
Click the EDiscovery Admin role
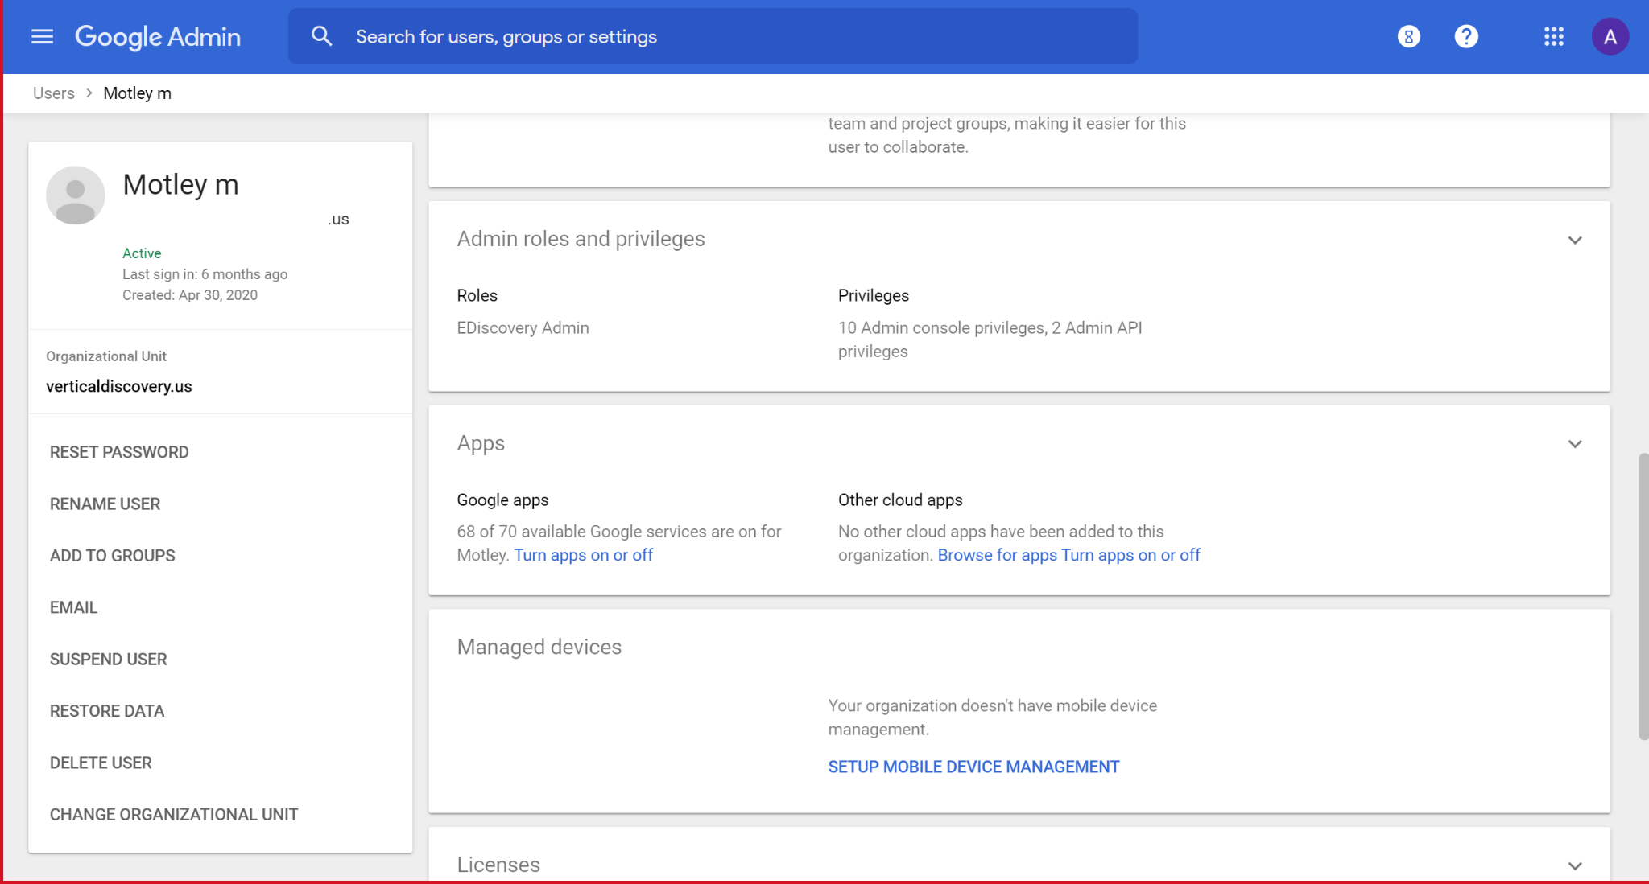[x=523, y=327]
